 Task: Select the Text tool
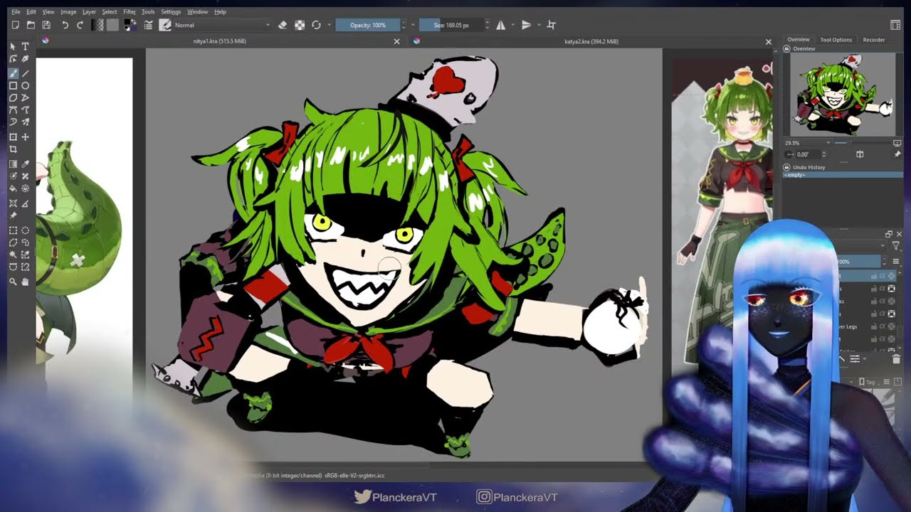(26, 46)
